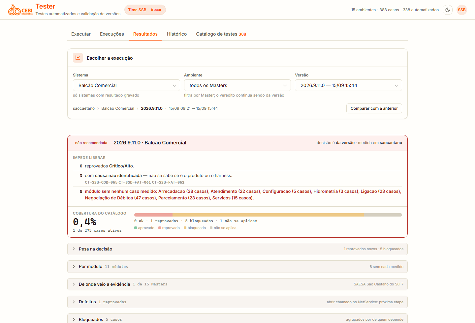Open the Versão dropdown 2026.9.11.0
475x323 pixels.
tap(348, 85)
